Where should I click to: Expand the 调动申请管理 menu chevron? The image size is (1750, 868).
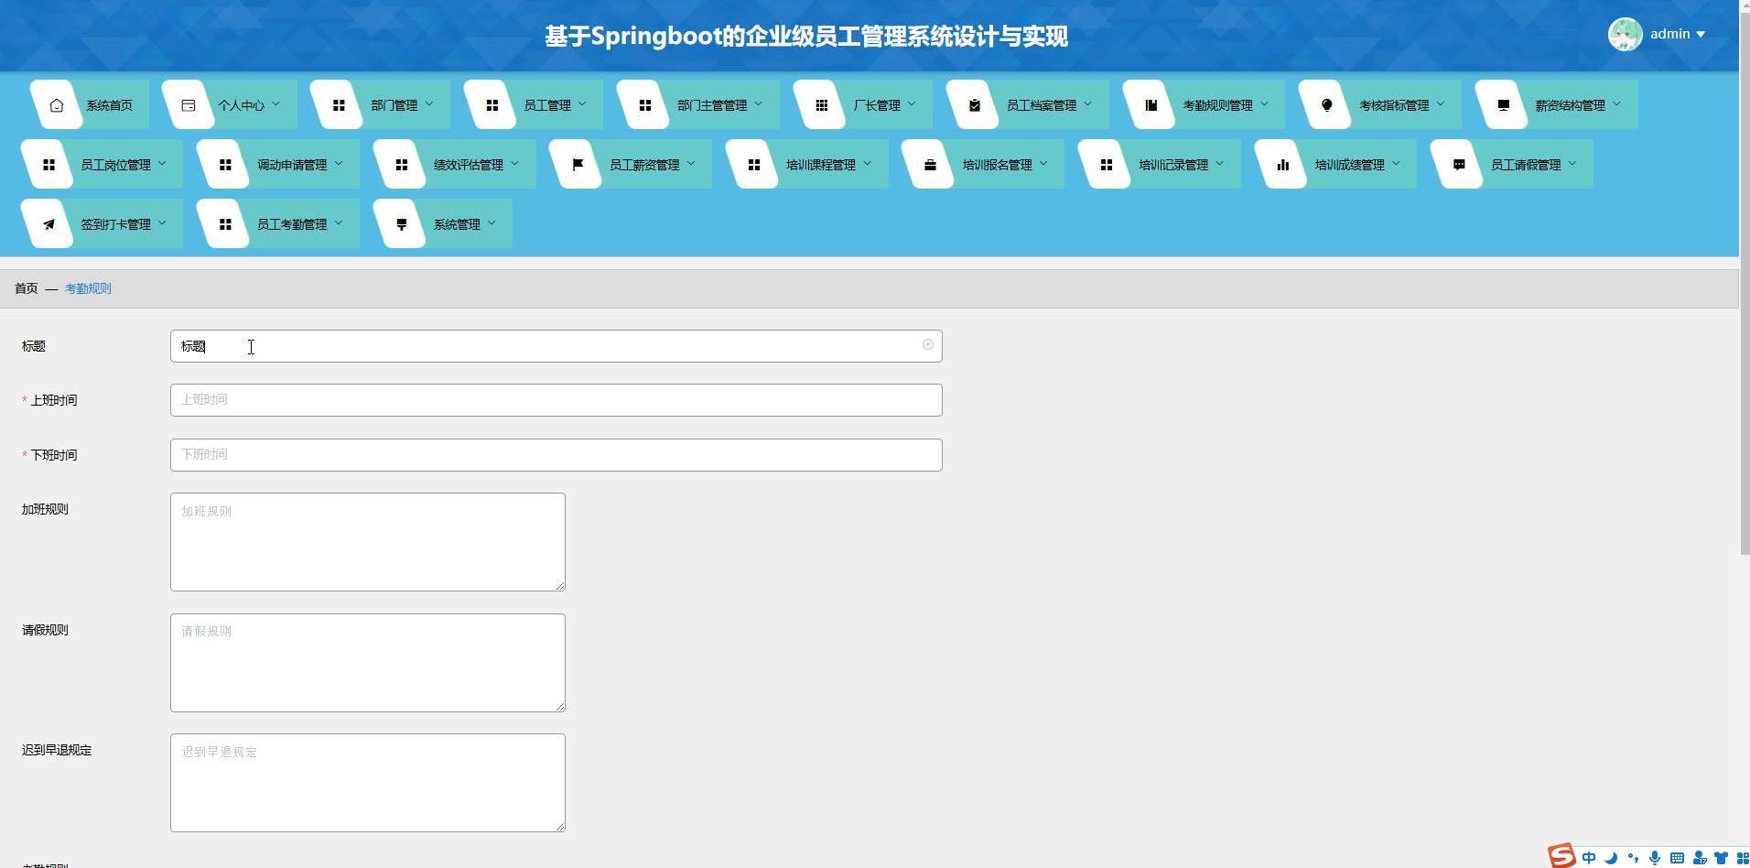(x=339, y=164)
